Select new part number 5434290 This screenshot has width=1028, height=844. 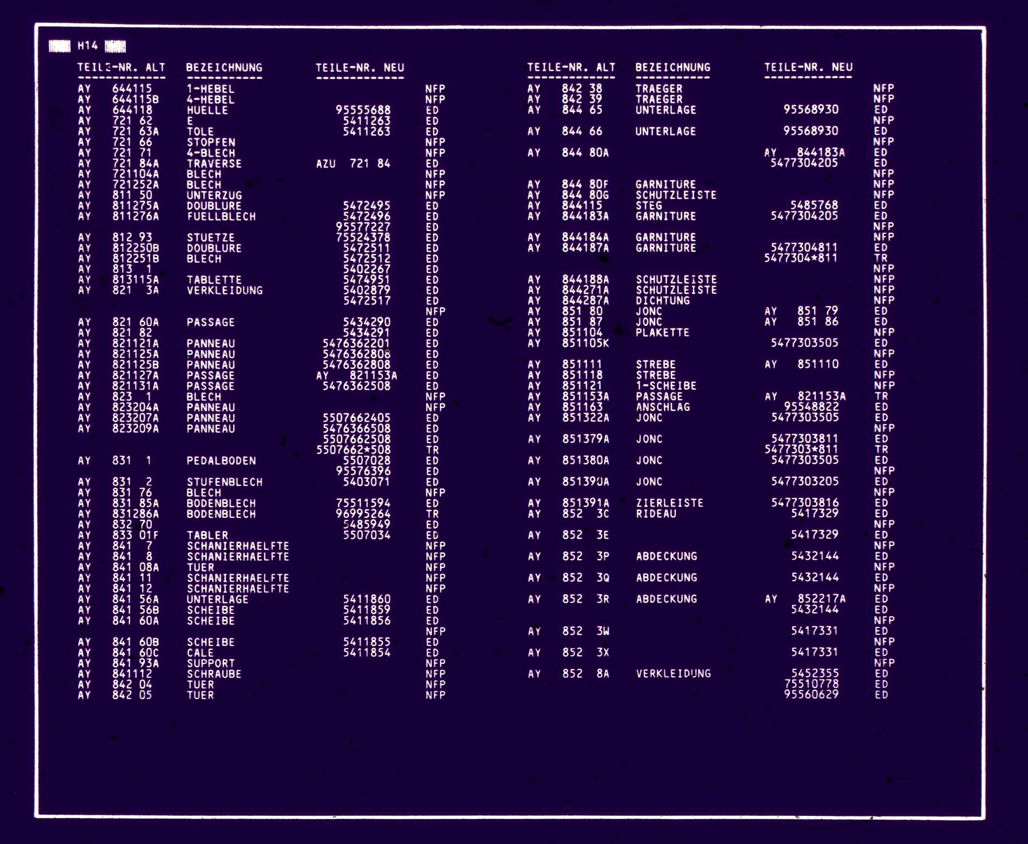(x=367, y=322)
